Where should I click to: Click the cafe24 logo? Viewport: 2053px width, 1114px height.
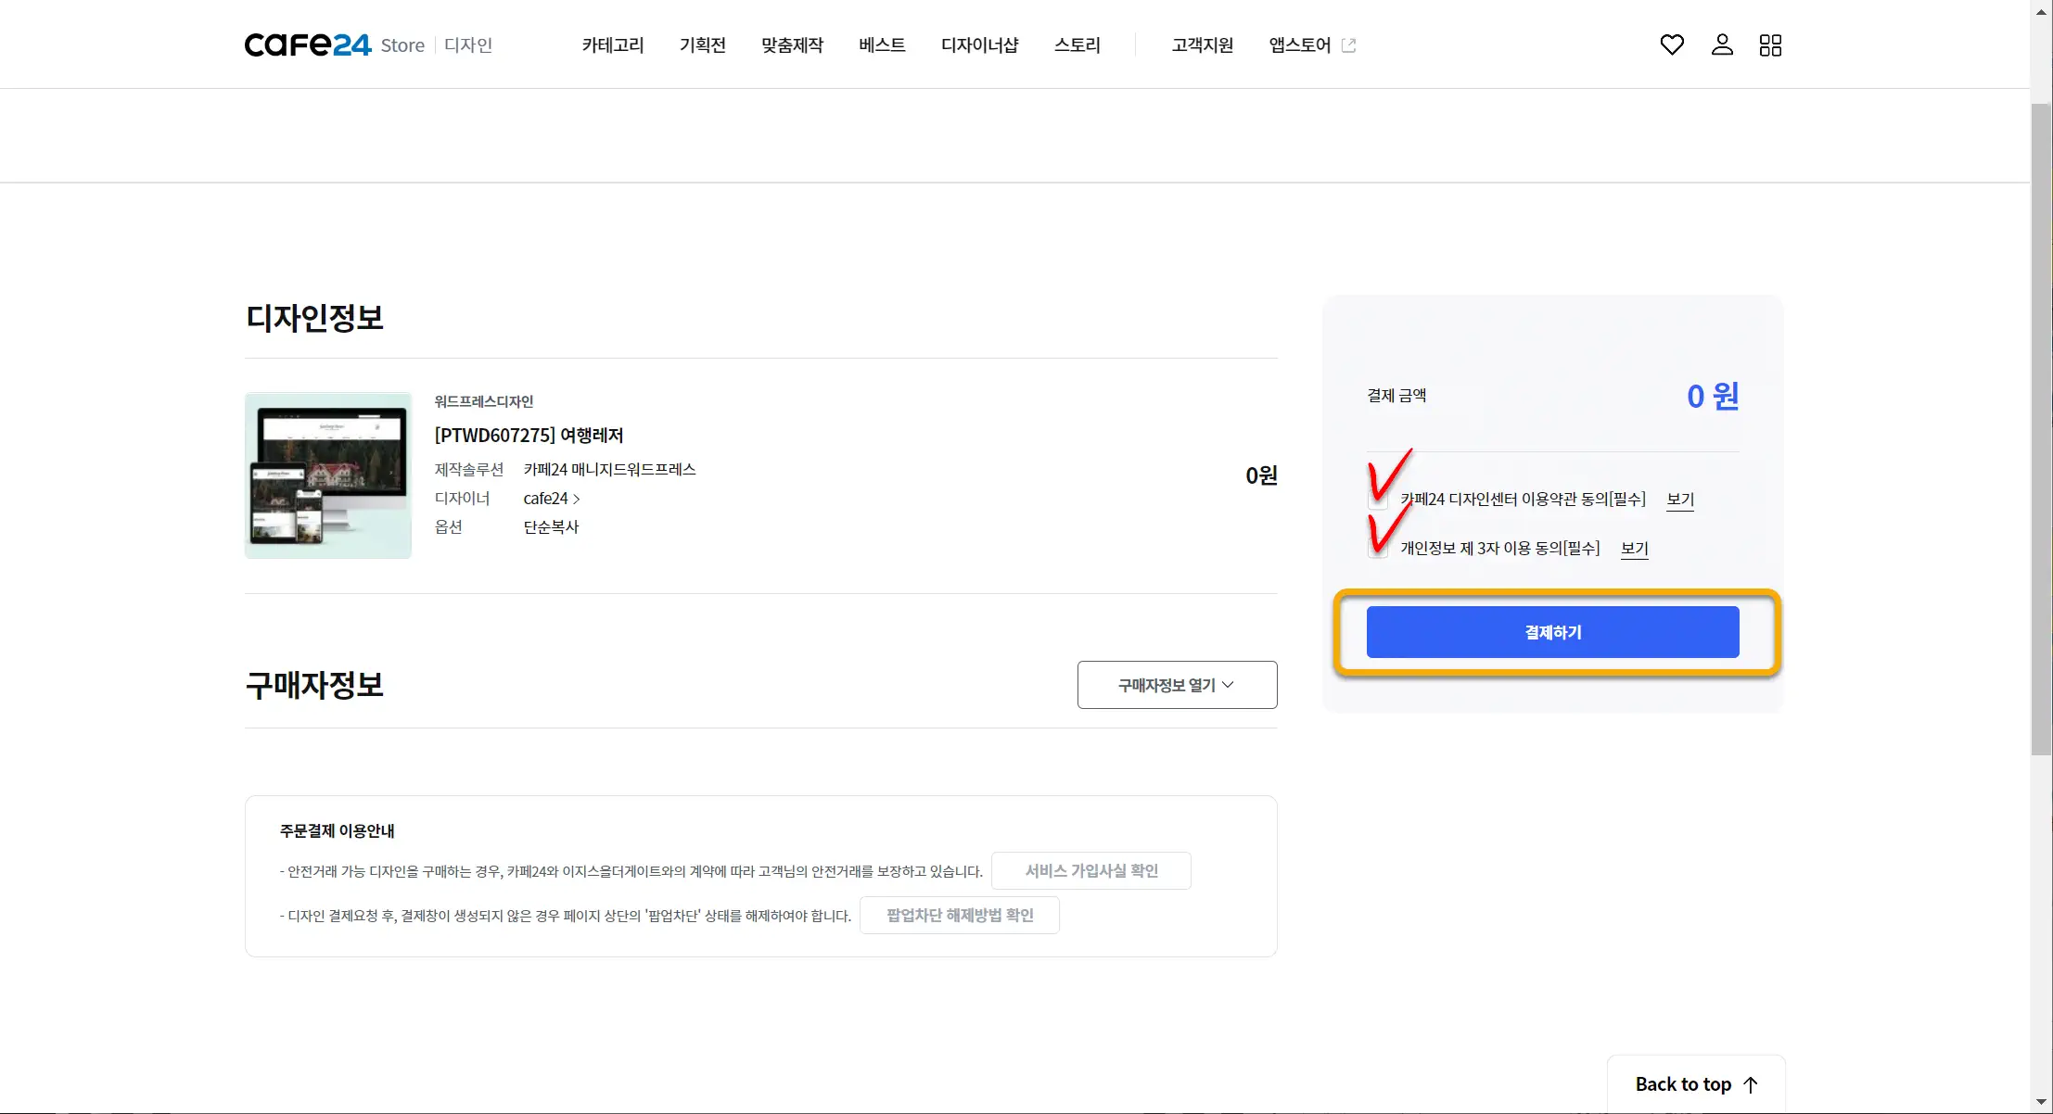[307, 44]
